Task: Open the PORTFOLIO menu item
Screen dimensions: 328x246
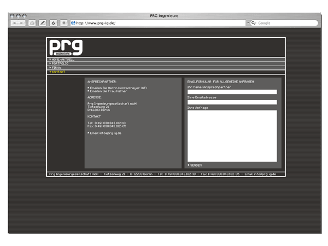Action: coord(60,63)
